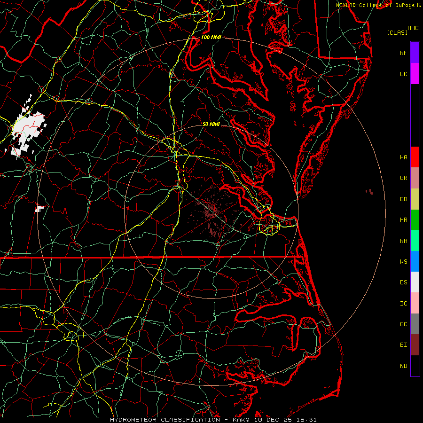The height and width of the screenshot is (423, 423).
Task: Click the HA legend label
Action: click(x=403, y=157)
